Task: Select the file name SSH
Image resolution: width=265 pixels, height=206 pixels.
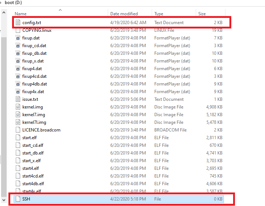Action: [26, 199]
